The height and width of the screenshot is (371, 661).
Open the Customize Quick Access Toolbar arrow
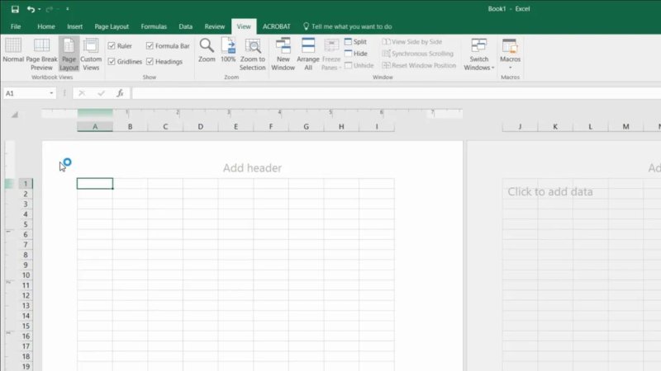pyautogui.click(x=68, y=9)
